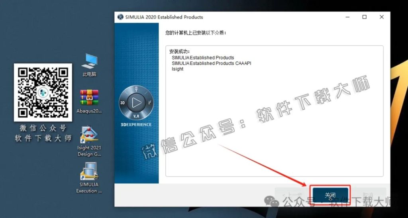Click the SIMULIA title bar app icon
The height and width of the screenshot is (218, 408).
tap(120, 17)
